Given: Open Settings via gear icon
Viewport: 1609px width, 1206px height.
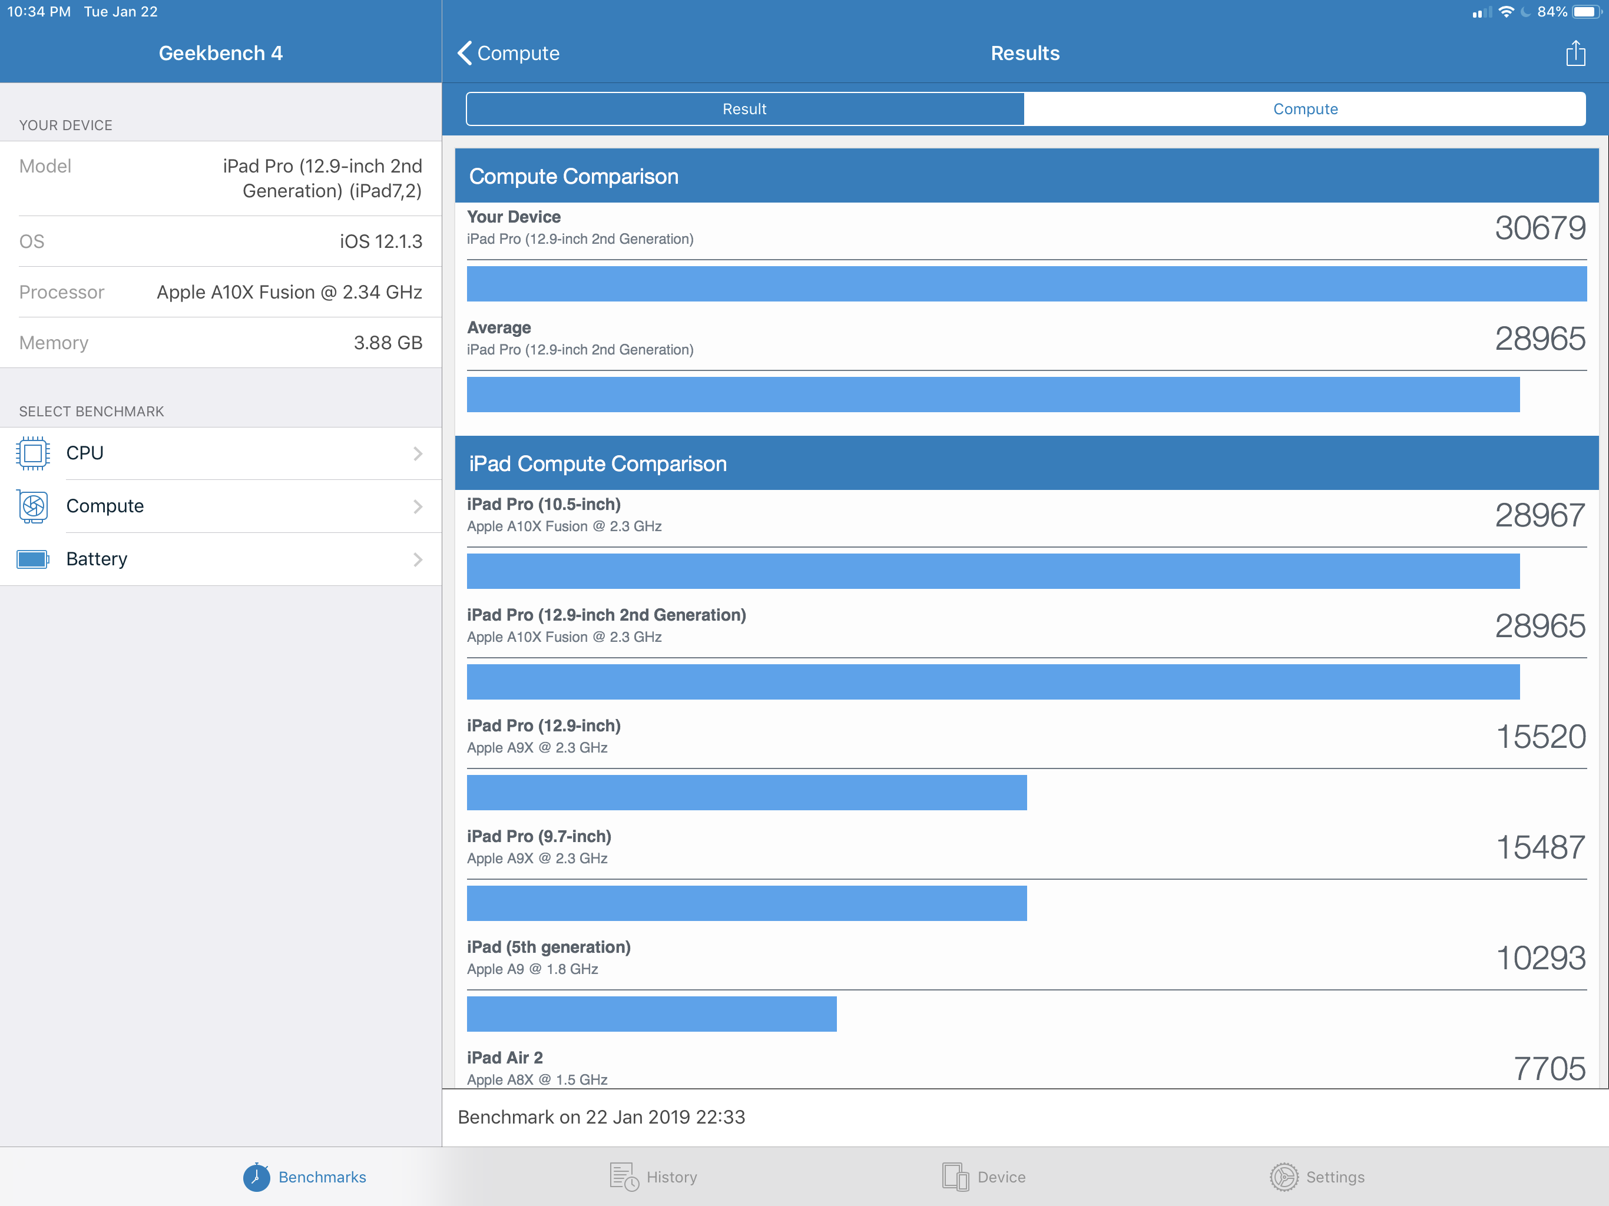Looking at the screenshot, I should (x=1284, y=1177).
